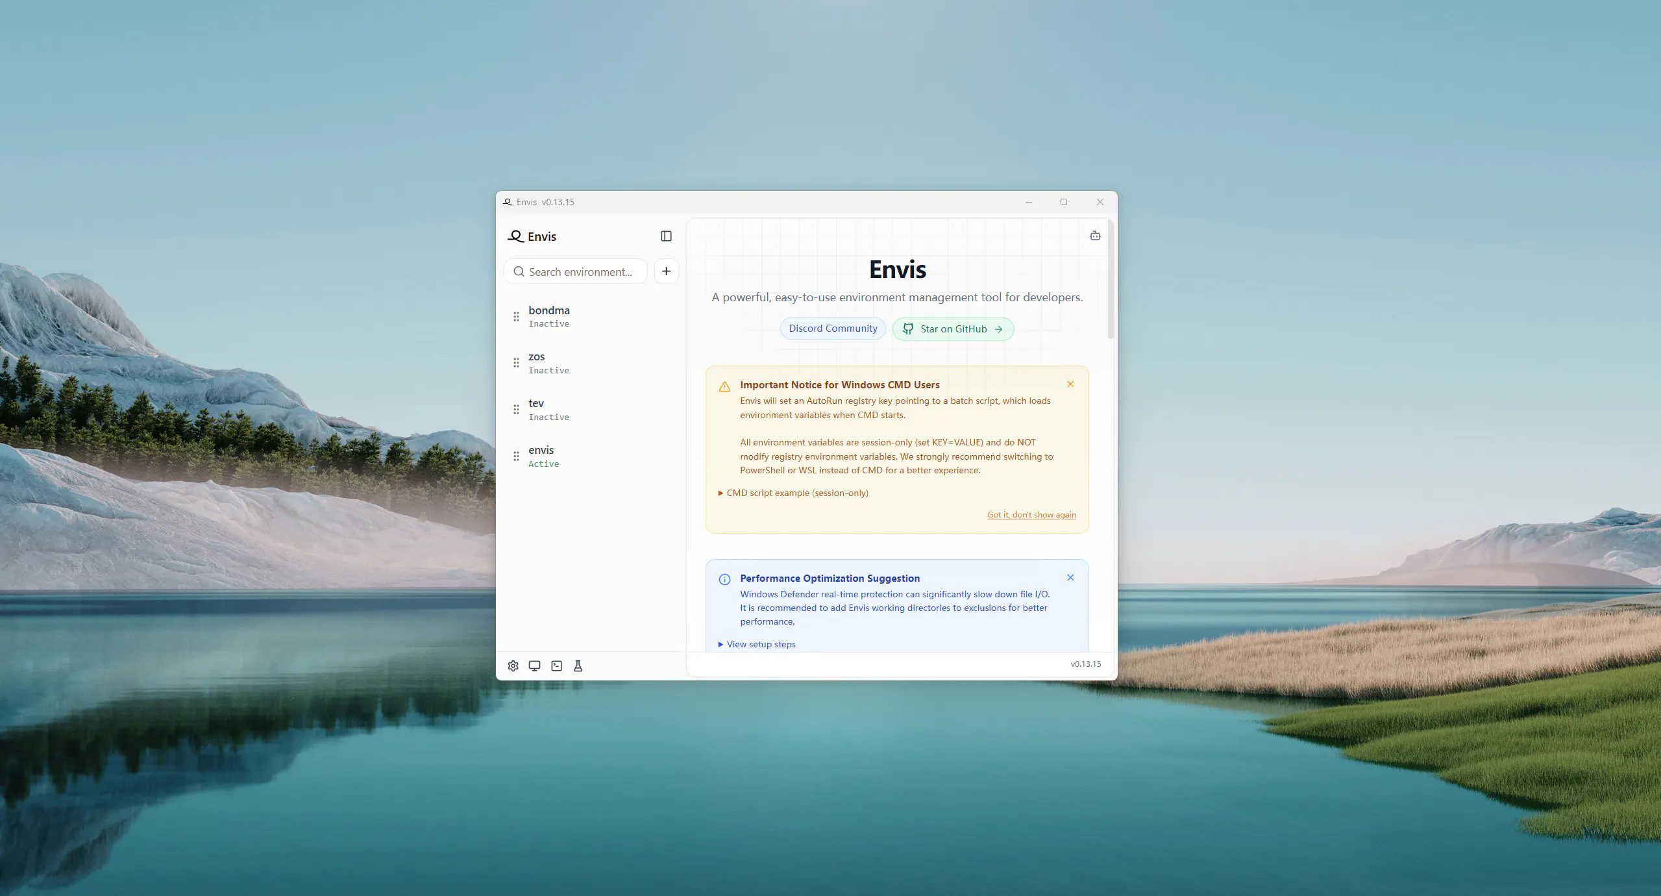Viewport: 1661px width, 896px height.
Task: Dismiss the Performance Optimization Suggestion
Action: 1070,578
